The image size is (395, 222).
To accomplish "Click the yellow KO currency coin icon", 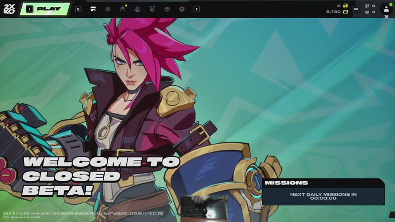I will click(345, 5).
